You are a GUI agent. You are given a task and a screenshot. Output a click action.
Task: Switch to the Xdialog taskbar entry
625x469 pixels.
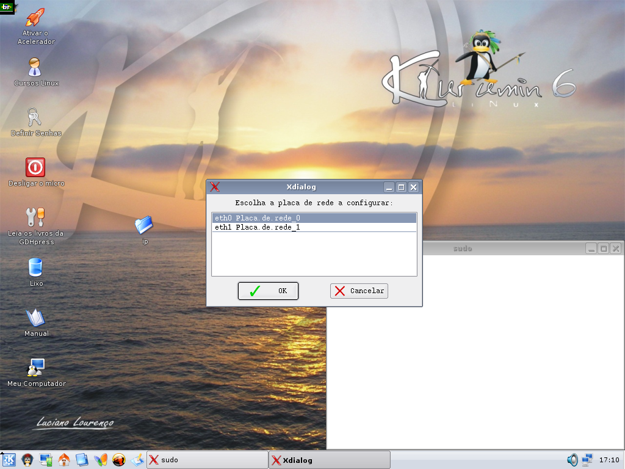pyautogui.click(x=329, y=460)
